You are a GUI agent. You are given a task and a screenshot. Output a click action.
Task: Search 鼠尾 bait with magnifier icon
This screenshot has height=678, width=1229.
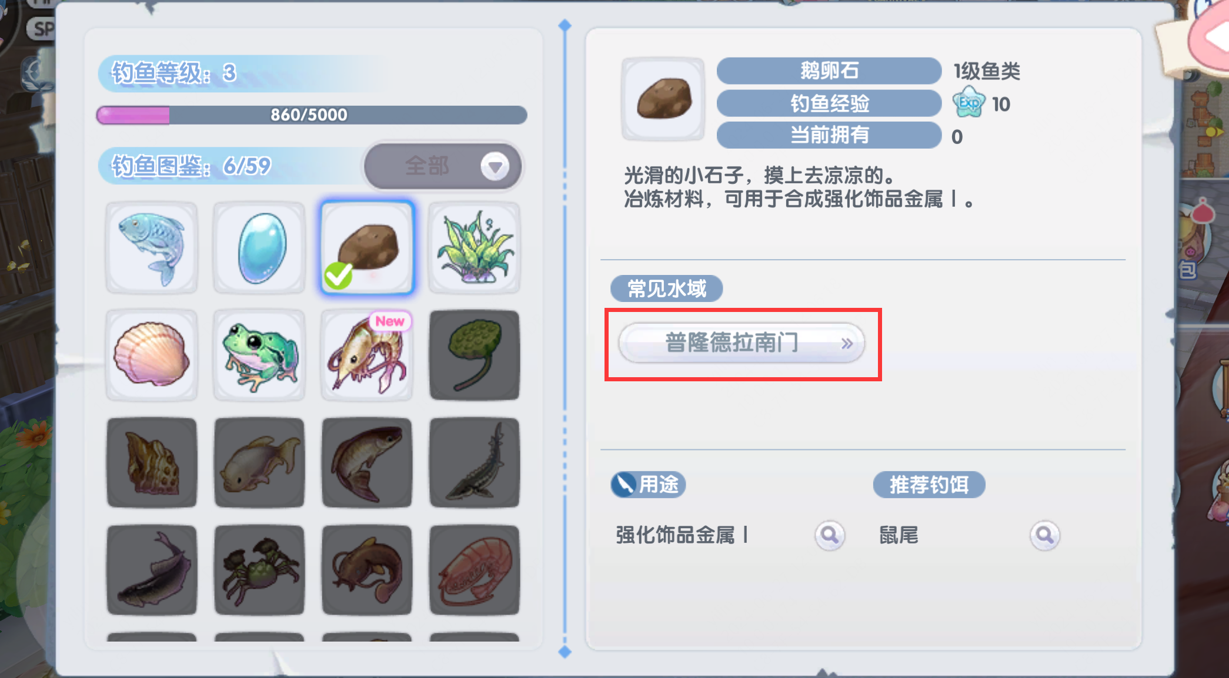click(1045, 535)
